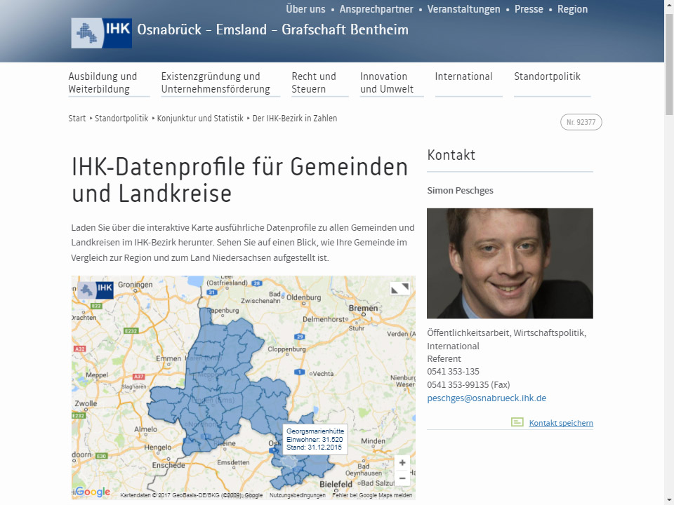Click Fehler bei Google Maps melden
Image resolution: width=674 pixels, height=505 pixels.
[x=372, y=495]
